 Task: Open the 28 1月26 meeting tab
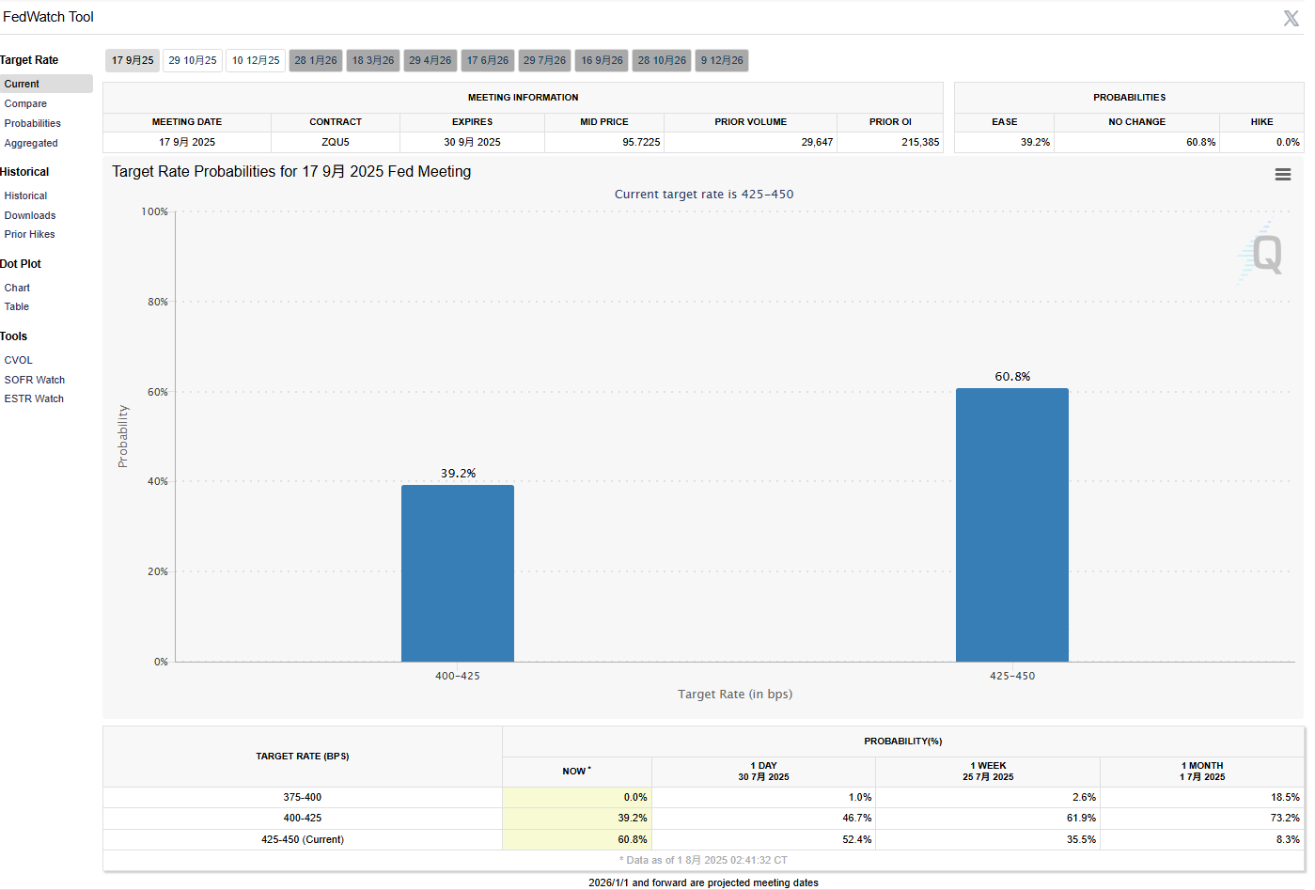(x=316, y=60)
